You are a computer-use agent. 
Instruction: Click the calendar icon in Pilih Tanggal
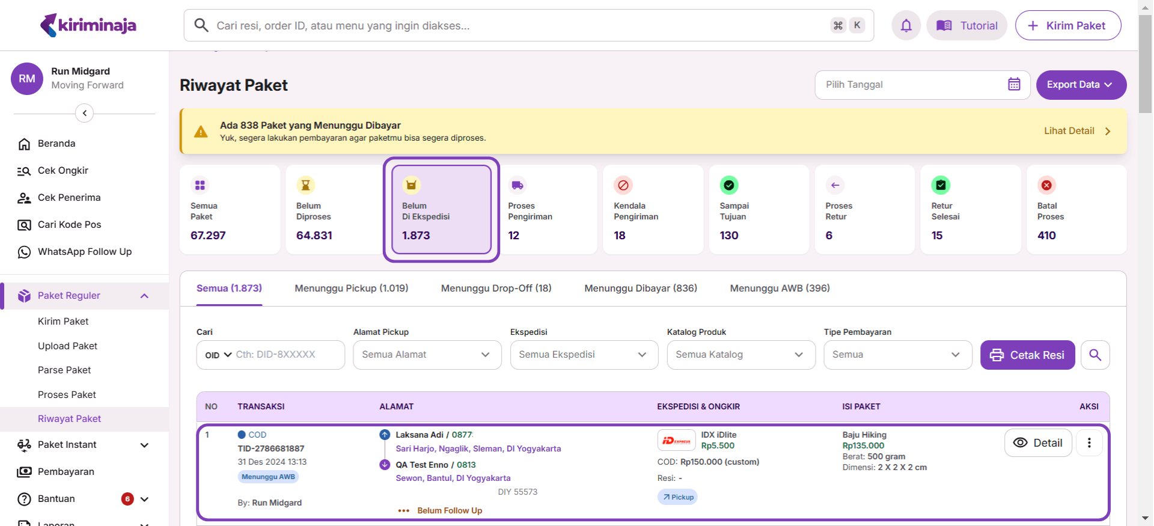1014,85
